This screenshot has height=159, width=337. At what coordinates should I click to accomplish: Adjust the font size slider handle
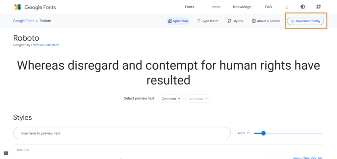coord(264,133)
